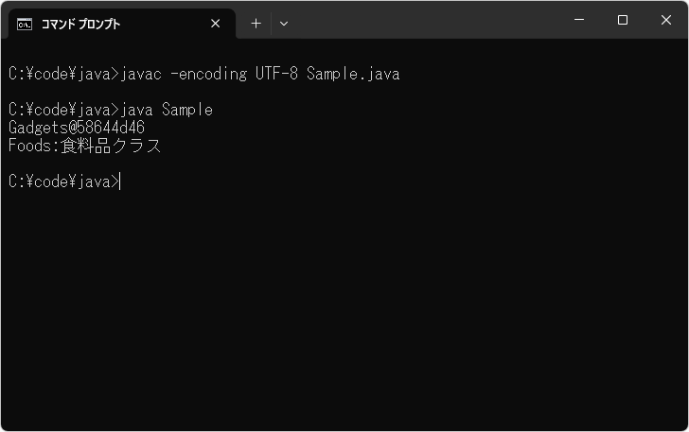Viewport: 689px width, 432px height.
Task: Minimize the terminal window
Action: pos(579,20)
